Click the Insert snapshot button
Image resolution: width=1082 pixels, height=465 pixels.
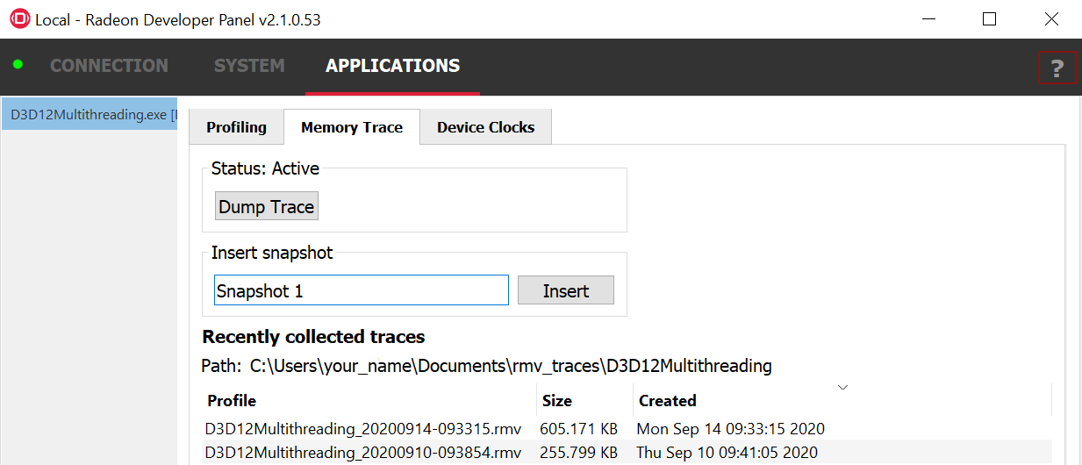(565, 290)
